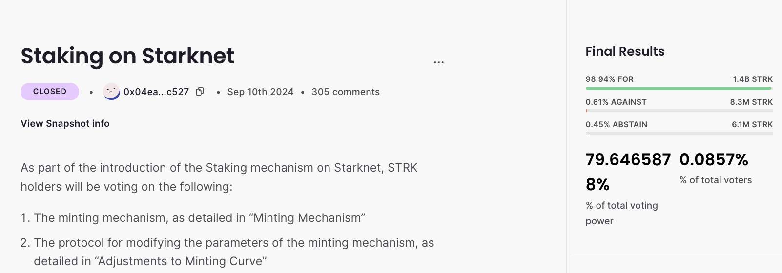Click the proposal author's avatar
The height and width of the screenshot is (273, 782).
tap(112, 91)
